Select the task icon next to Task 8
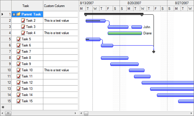This screenshot has height=116, width=194. click(18, 58)
